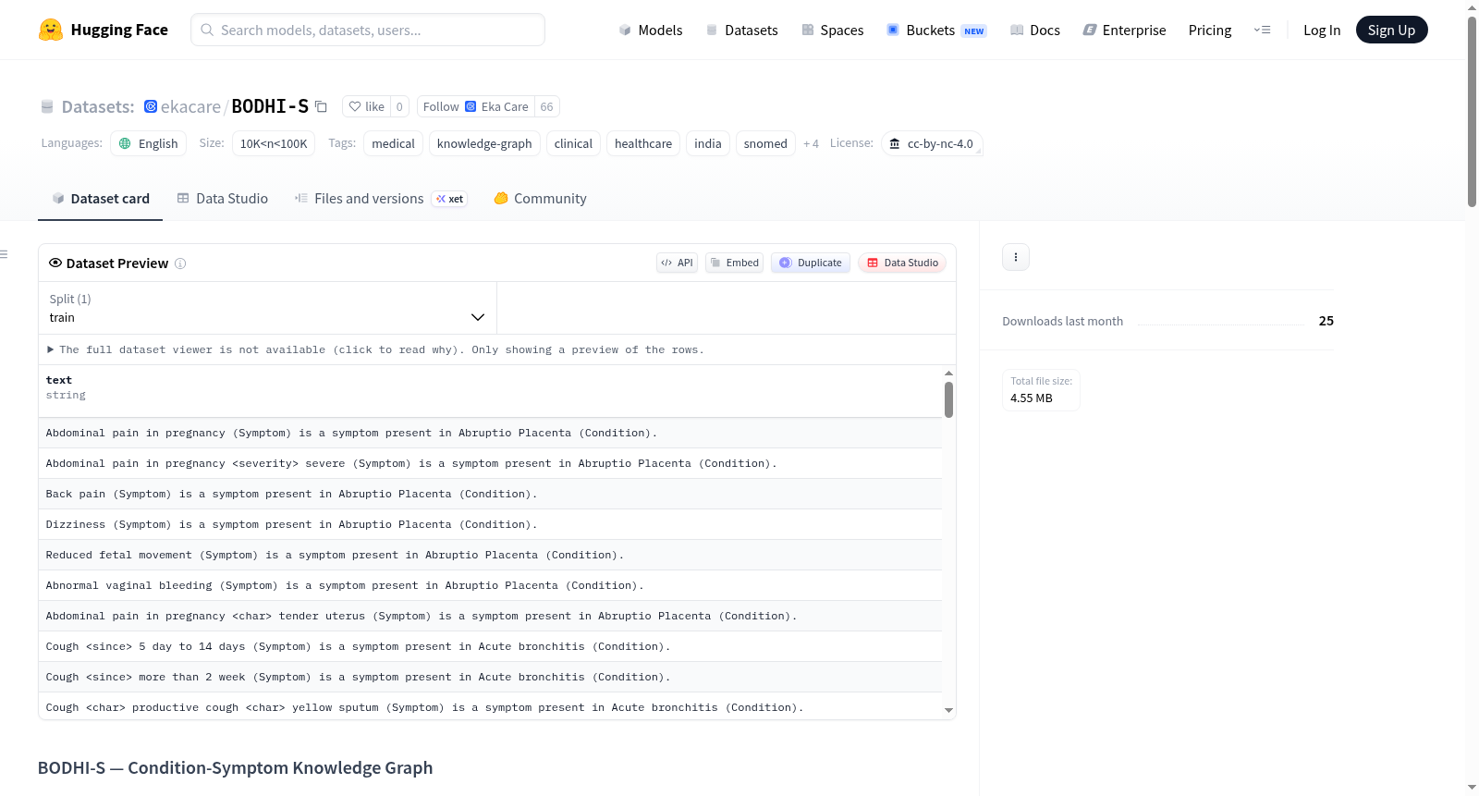Click the English language tag
Image resolution: width=1479 pixels, height=796 pixels.
(149, 143)
